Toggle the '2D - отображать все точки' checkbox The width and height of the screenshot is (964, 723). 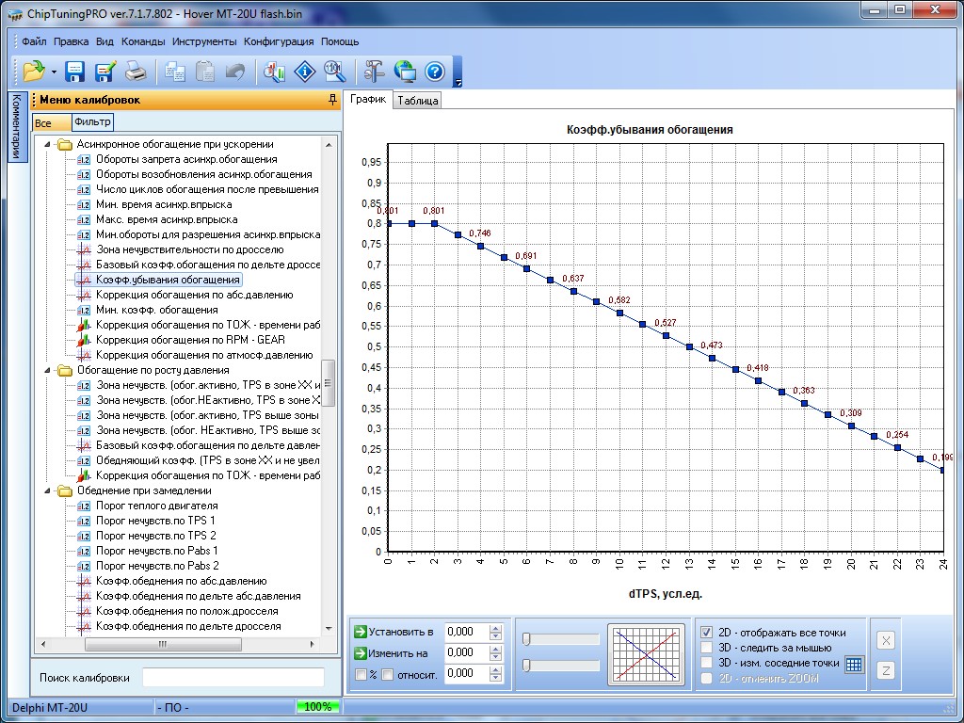click(707, 633)
